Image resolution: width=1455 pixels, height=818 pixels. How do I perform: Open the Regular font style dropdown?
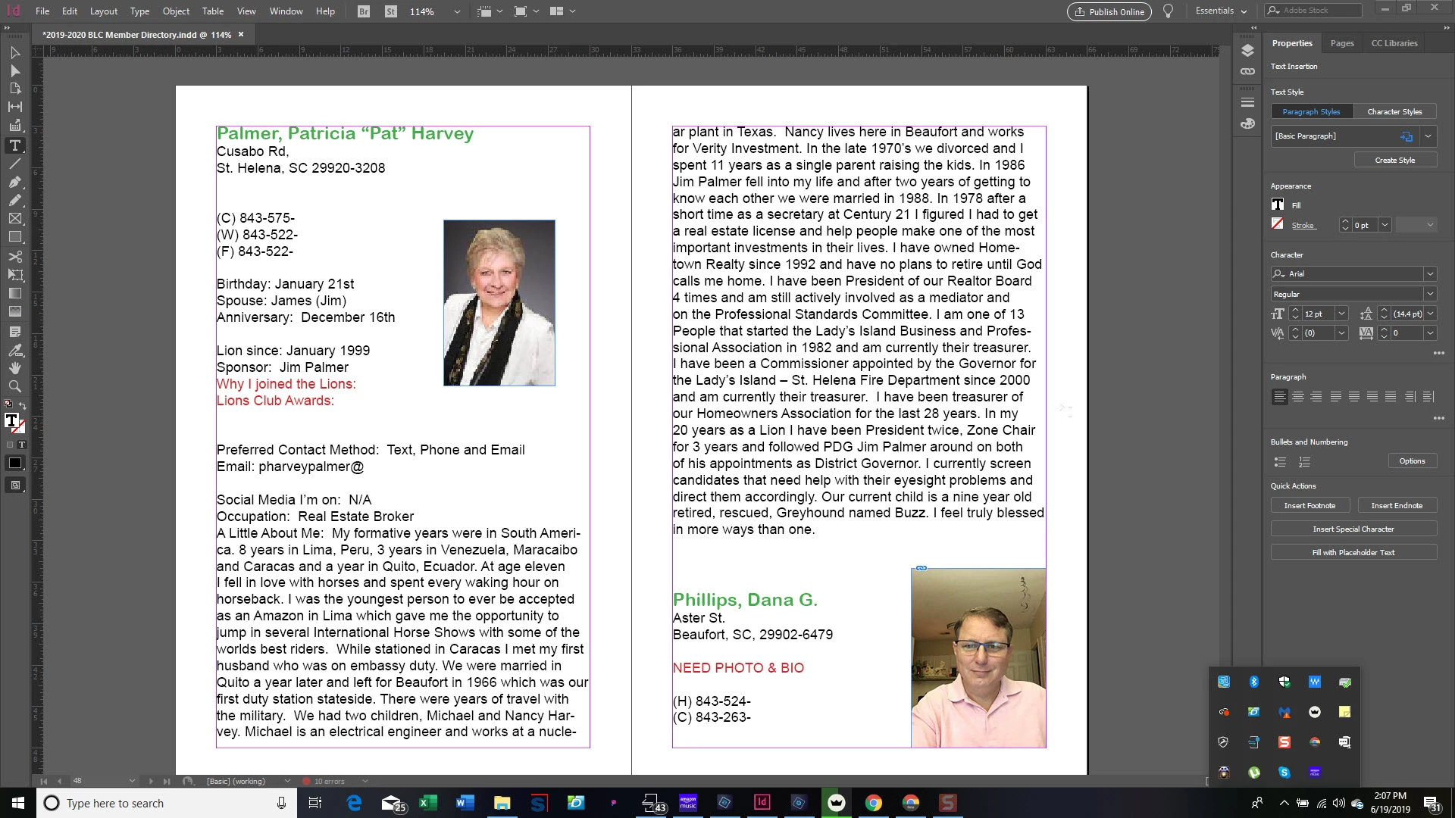pos(1429,294)
